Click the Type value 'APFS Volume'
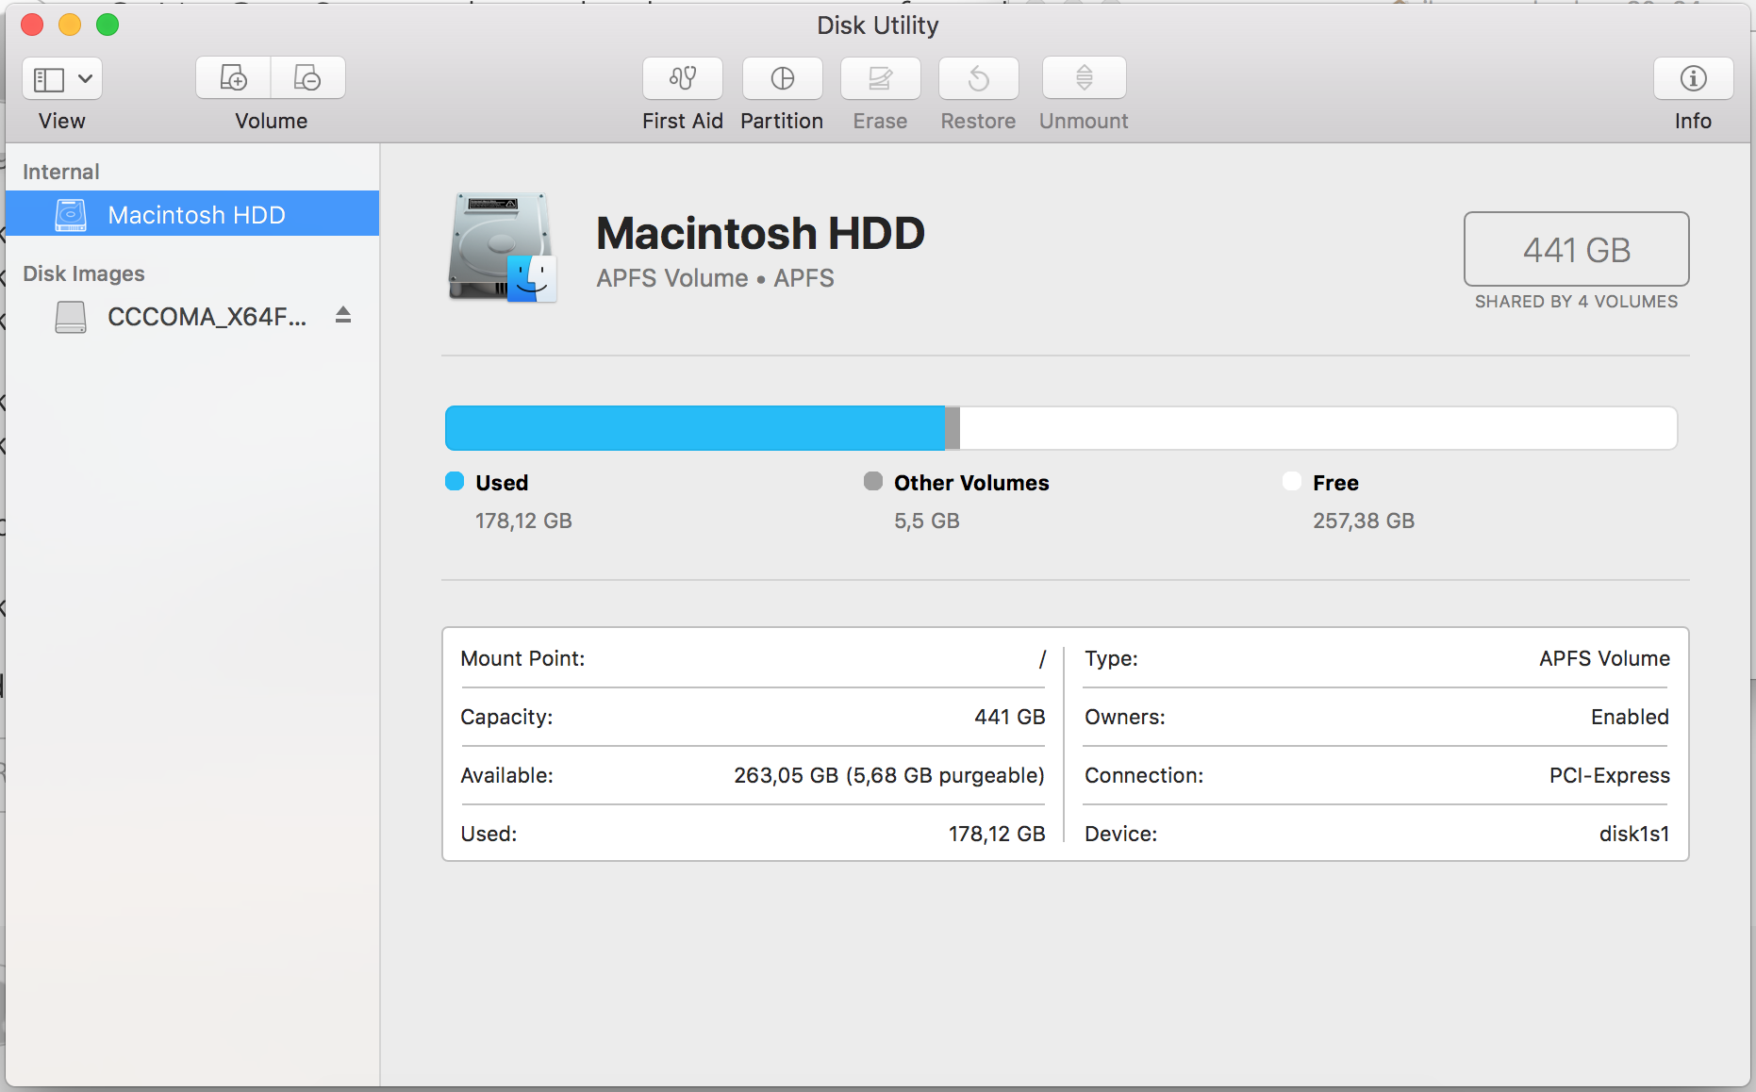The height and width of the screenshot is (1092, 1756). pos(1604,658)
